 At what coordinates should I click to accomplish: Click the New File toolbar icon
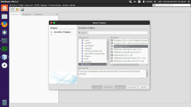[13, 10]
